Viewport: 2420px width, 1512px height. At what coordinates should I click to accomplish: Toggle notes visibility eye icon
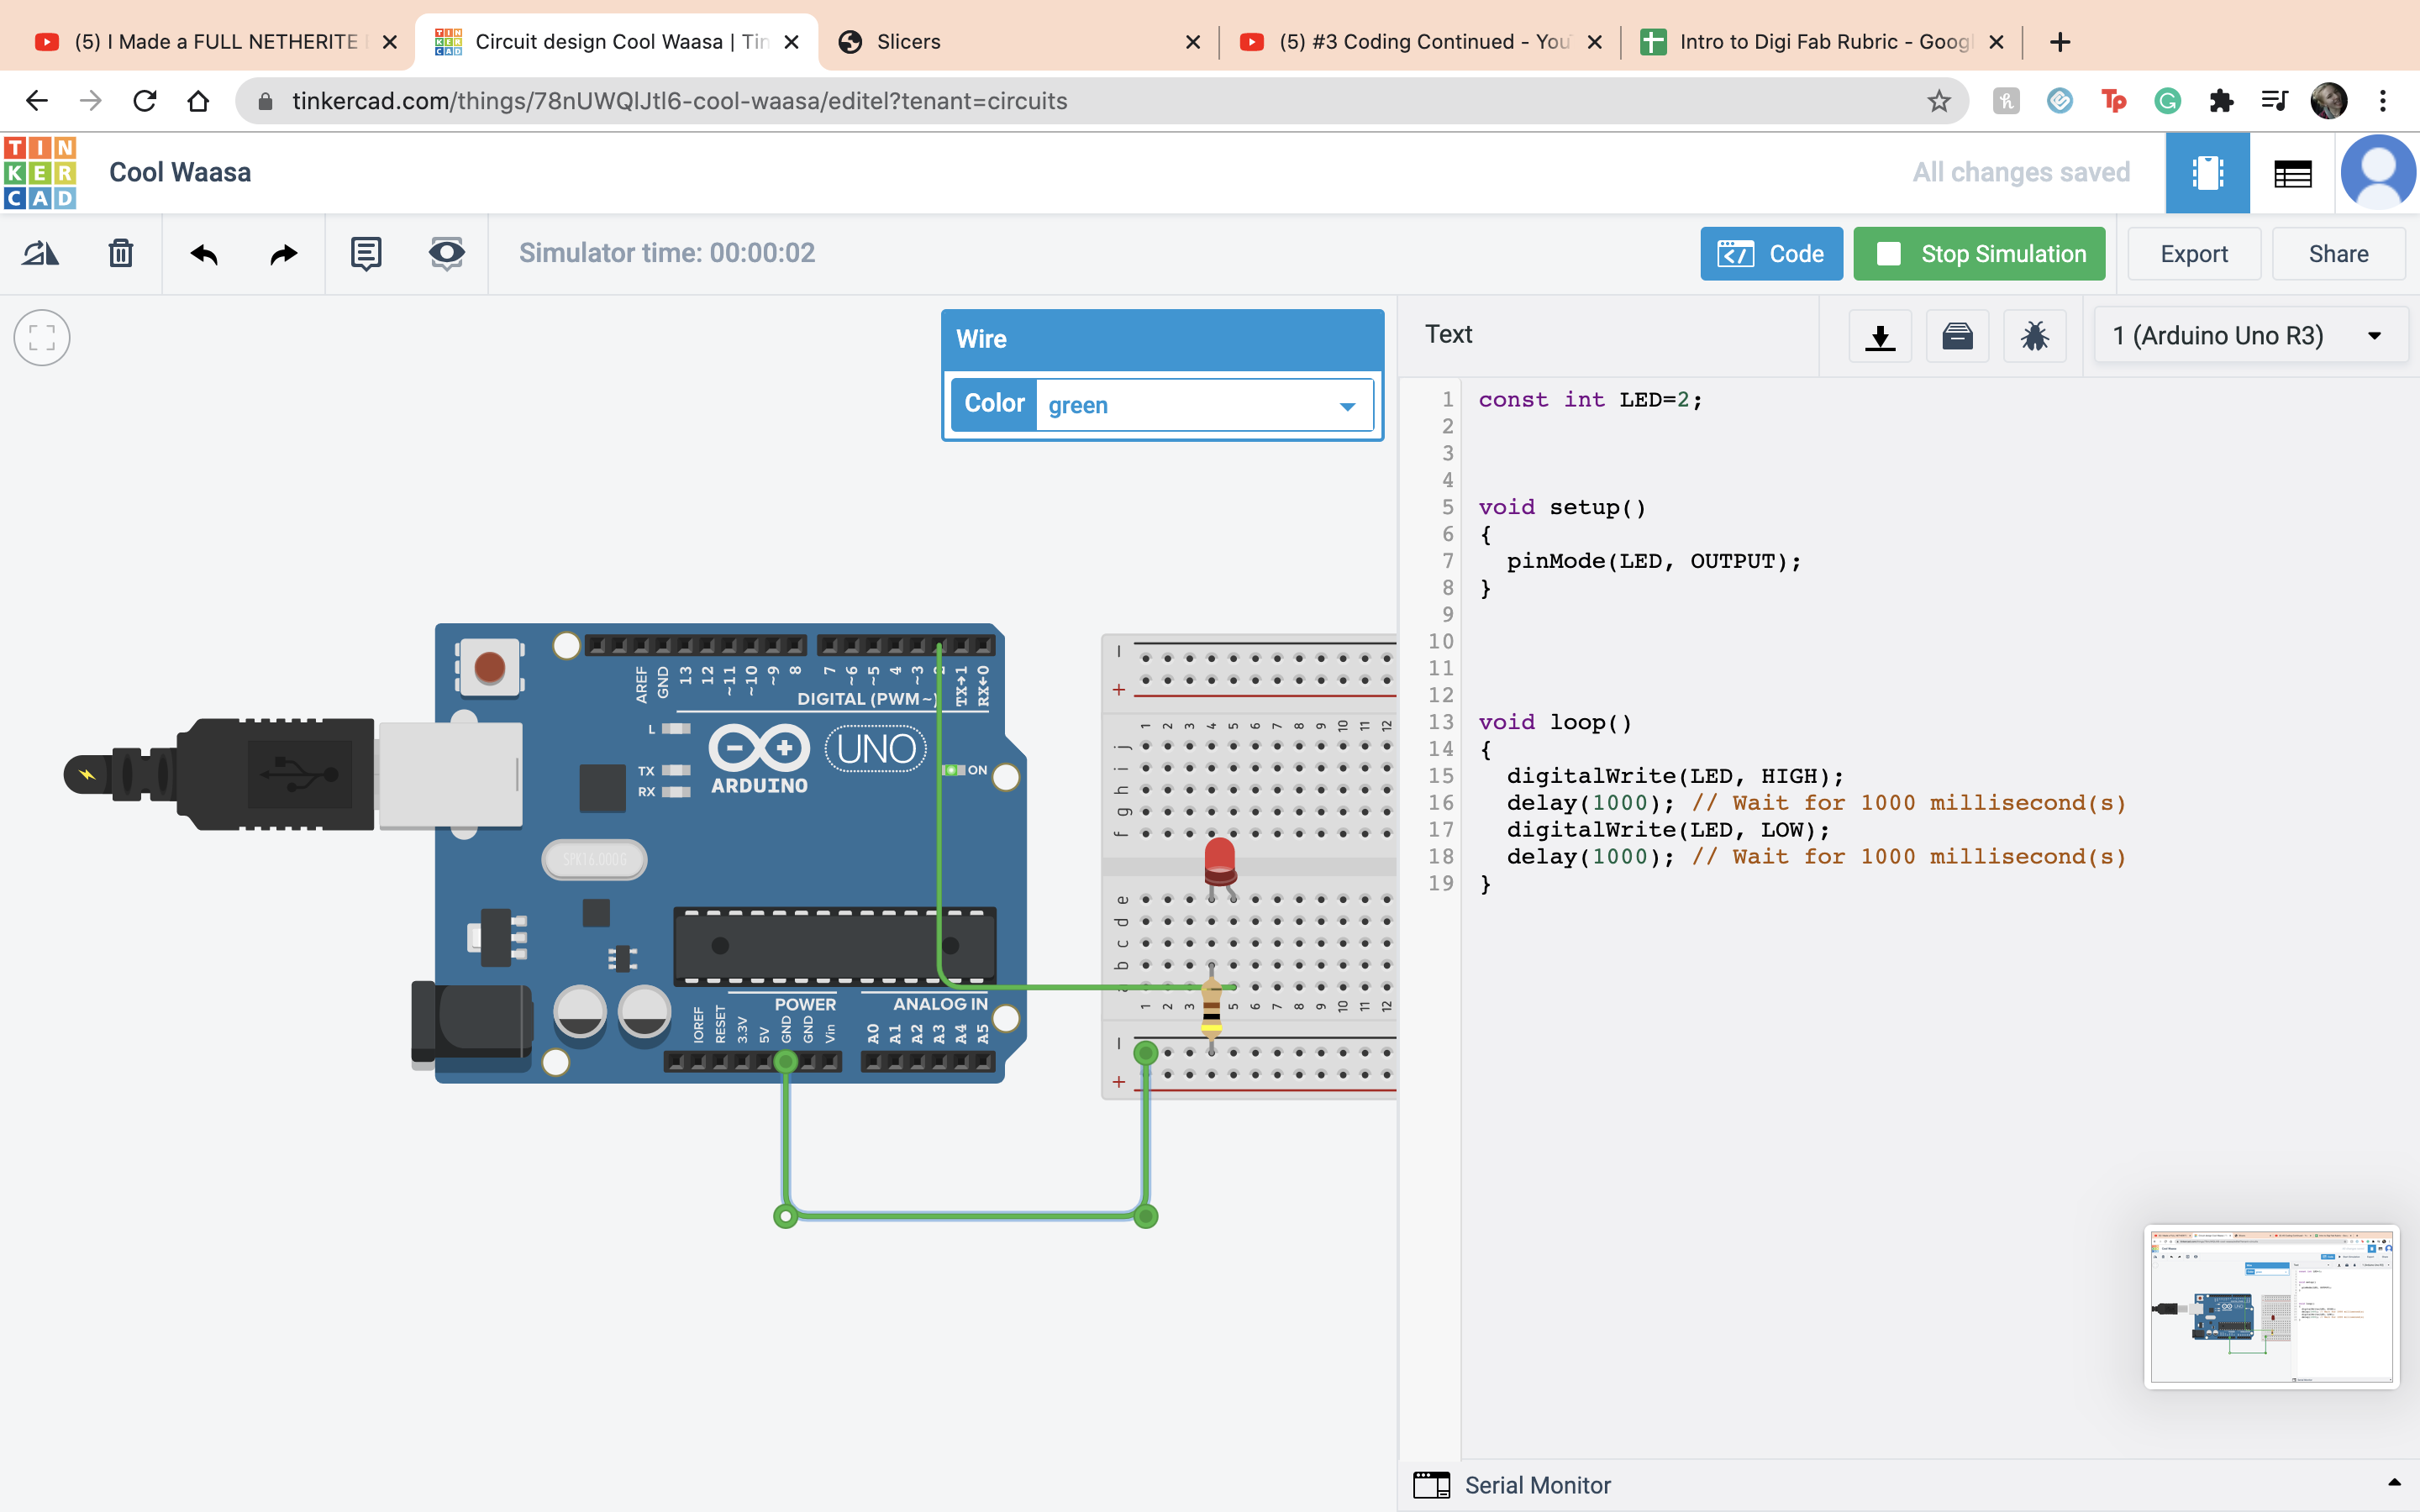point(446,254)
